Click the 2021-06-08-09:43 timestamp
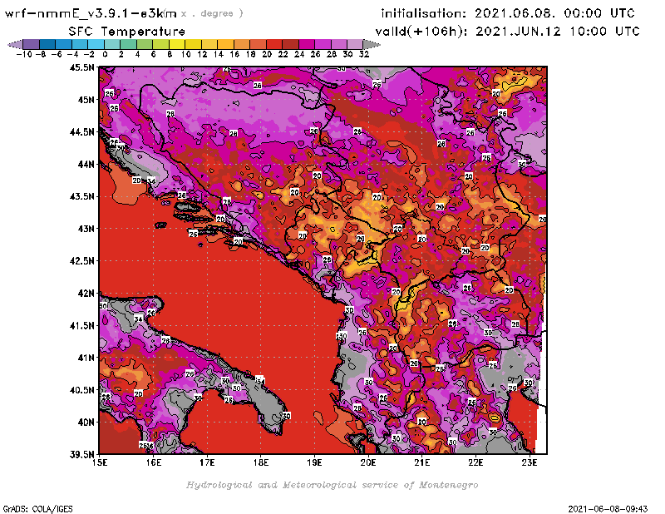The height and width of the screenshot is (514, 665). click(x=608, y=509)
